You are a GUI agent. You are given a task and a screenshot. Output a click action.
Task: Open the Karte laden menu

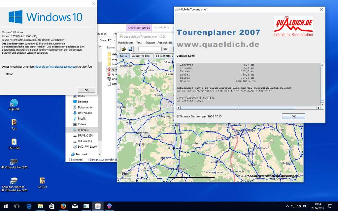126,43
